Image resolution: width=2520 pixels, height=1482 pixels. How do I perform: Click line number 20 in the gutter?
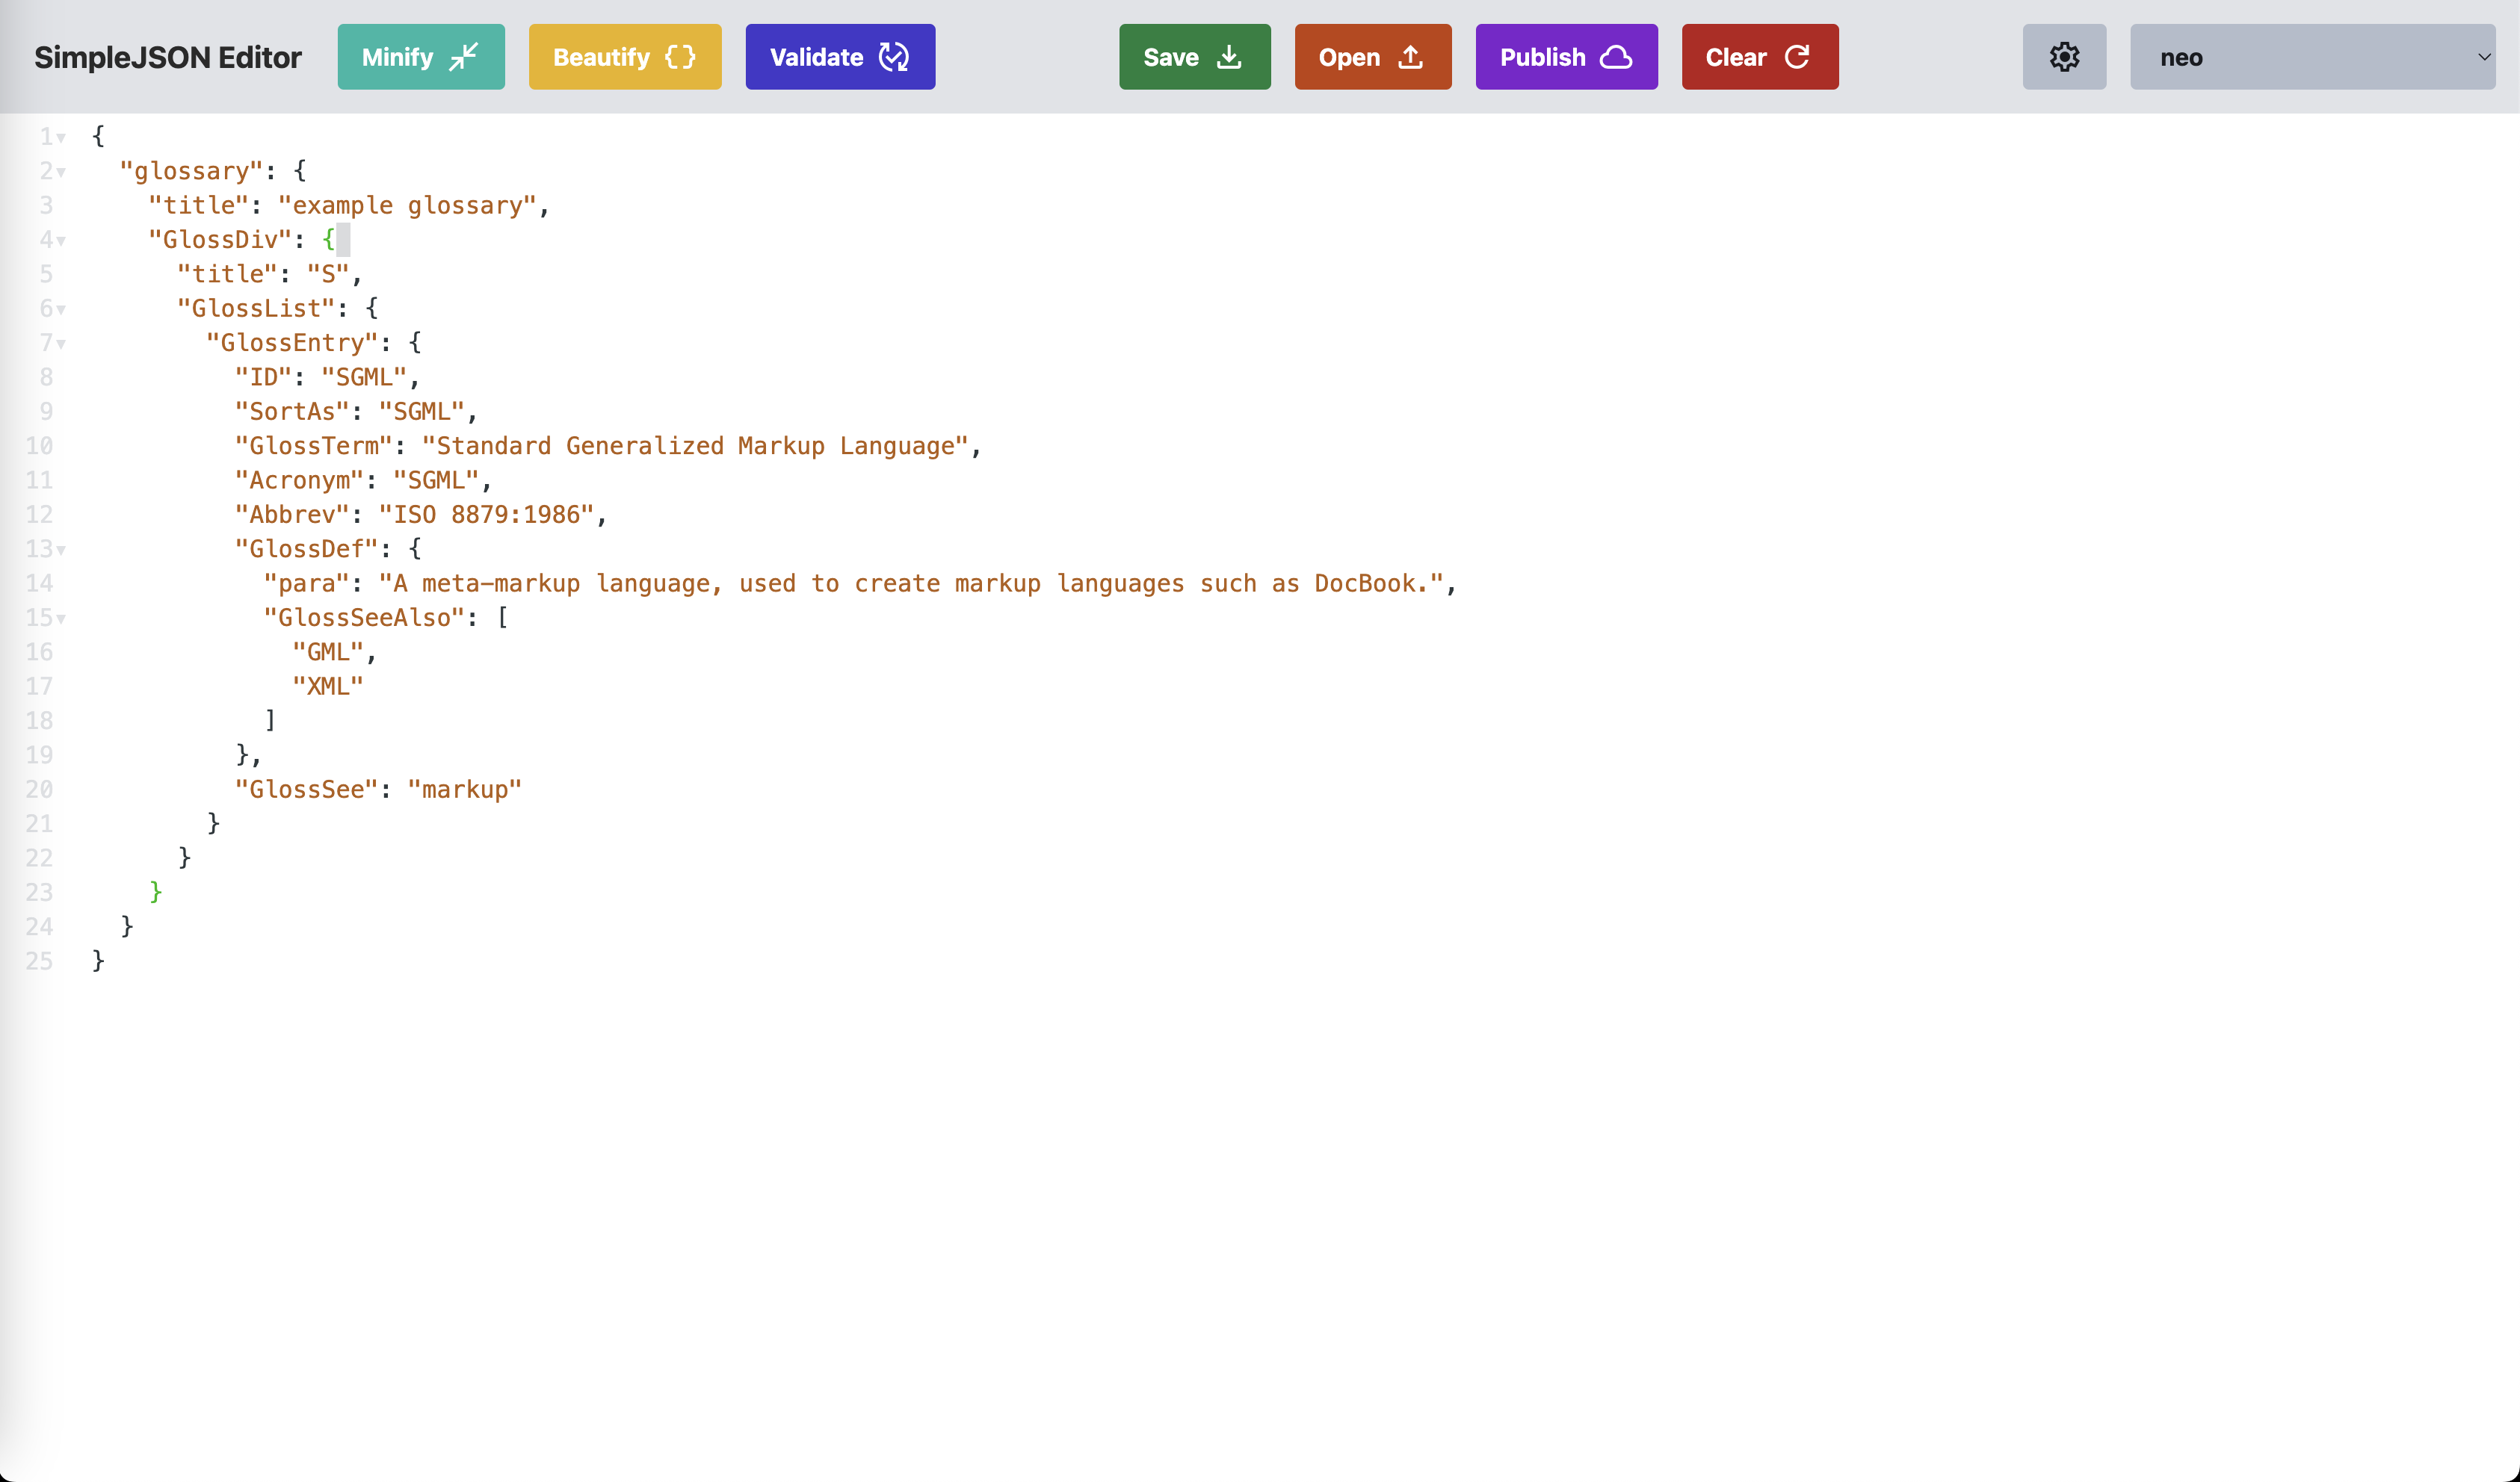pyautogui.click(x=39, y=790)
